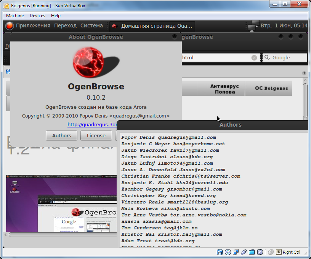The width and height of the screenshot is (311, 259).
Task: Click the VirtualBox shared folders icon
Action: [x=252, y=252]
